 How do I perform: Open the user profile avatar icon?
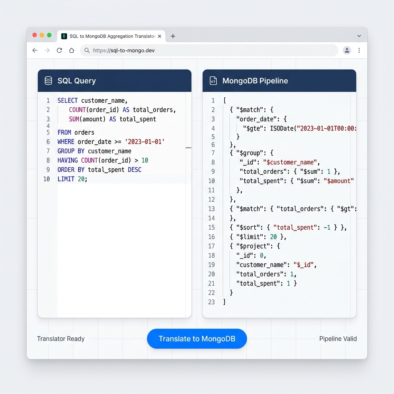(347, 50)
